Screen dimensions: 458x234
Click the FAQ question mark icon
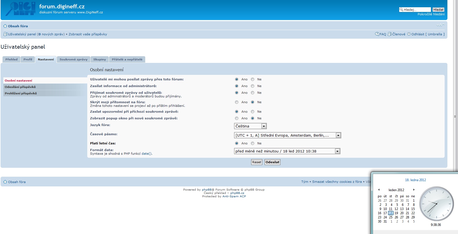click(377, 34)
